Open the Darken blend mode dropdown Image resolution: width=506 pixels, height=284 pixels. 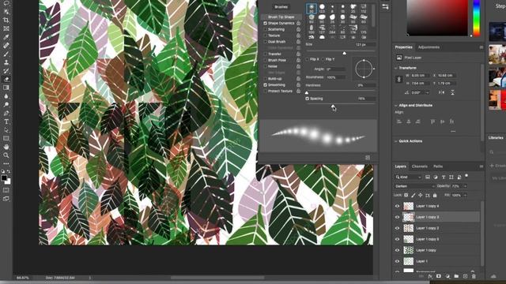click(x=414, y=186)
